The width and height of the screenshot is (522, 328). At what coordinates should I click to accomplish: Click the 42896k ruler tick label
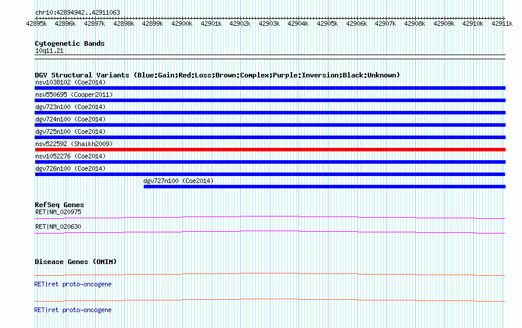tap(65, 24)
